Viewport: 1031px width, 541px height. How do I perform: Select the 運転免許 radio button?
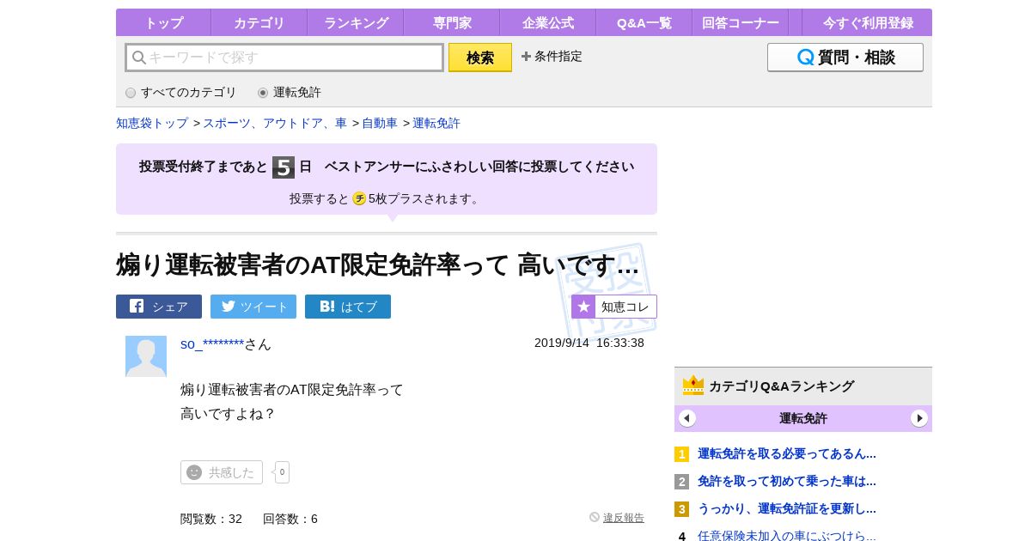pos(263,93)
